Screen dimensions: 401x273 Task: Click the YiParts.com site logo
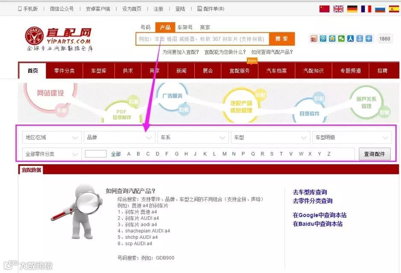point(59,39)
